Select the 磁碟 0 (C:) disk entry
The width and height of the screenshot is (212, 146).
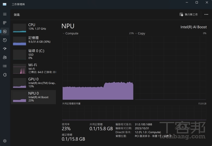[x=33, y=54]
